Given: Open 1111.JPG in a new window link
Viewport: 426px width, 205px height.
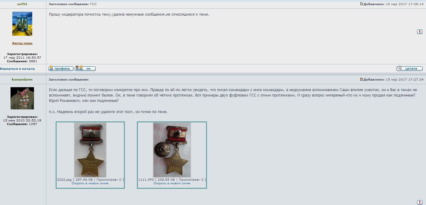Looking at the screenshot, I should (172, 183).
